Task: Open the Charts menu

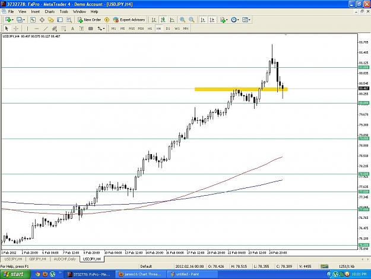Action: tap(50, 12)
